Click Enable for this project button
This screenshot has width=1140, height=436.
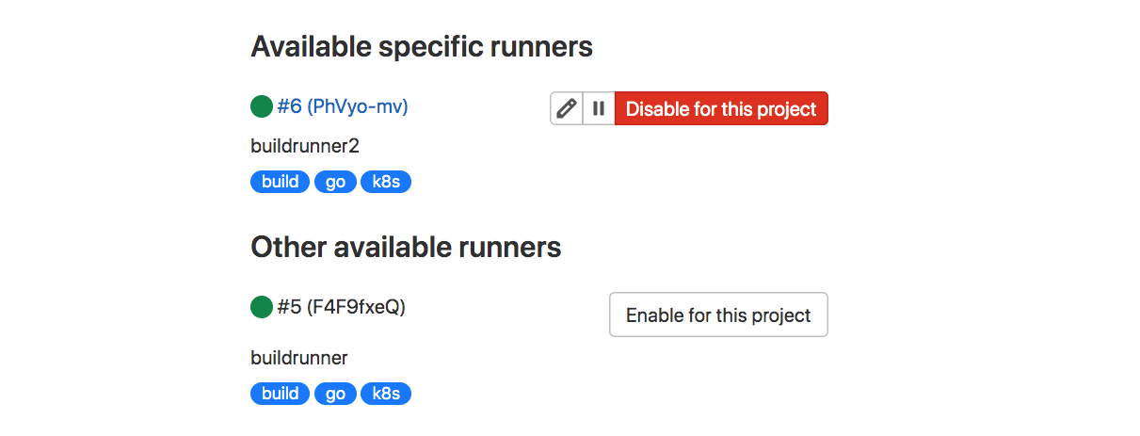(718, 315)
